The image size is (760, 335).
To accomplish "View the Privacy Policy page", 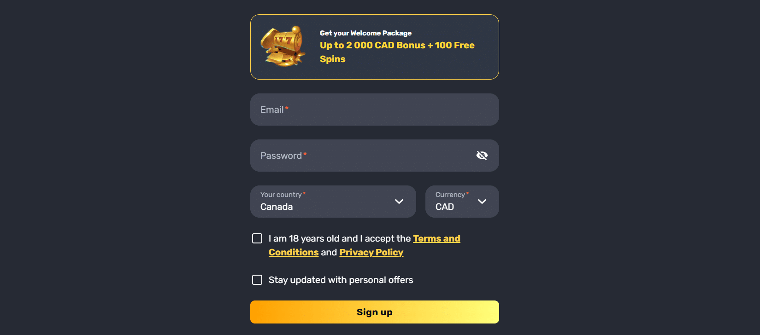I will tap(371, 252).
